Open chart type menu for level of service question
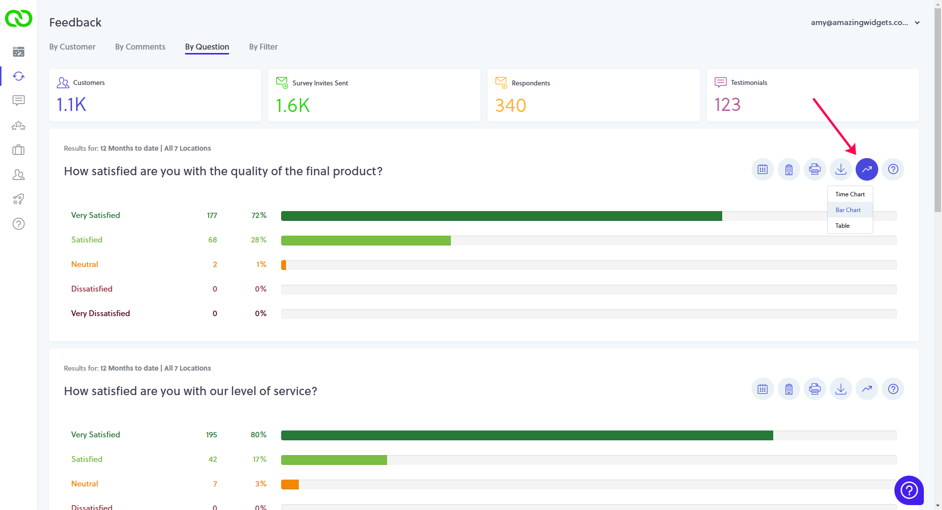This screenshot has width=942, height=510. (x=867, y=389)
